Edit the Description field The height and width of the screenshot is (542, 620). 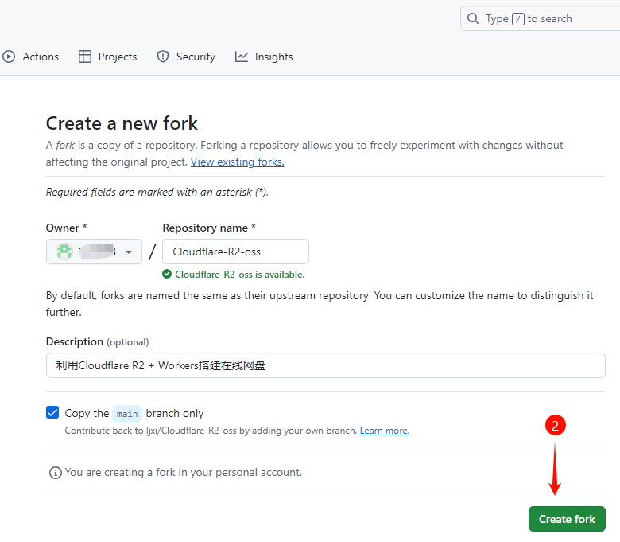325,365
